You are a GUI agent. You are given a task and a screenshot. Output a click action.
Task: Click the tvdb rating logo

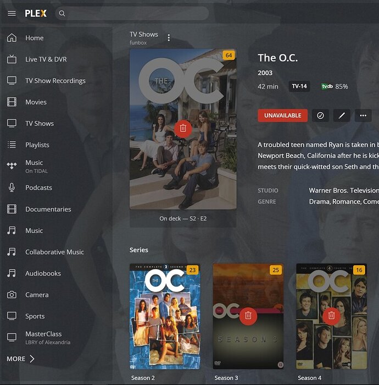[x=327, y=86]
